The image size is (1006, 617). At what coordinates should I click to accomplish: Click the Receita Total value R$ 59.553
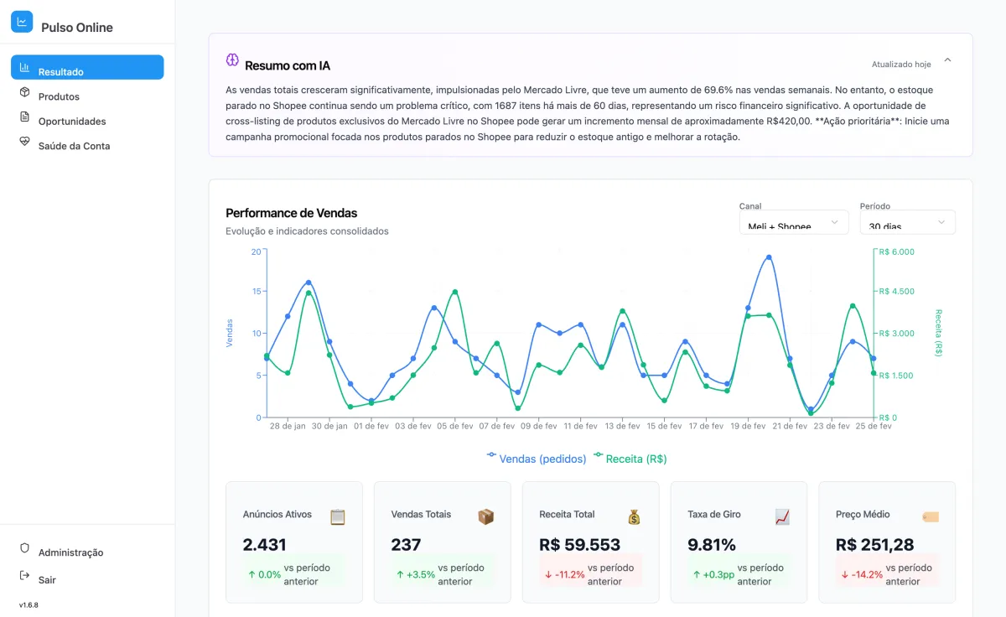click(580, 545)
